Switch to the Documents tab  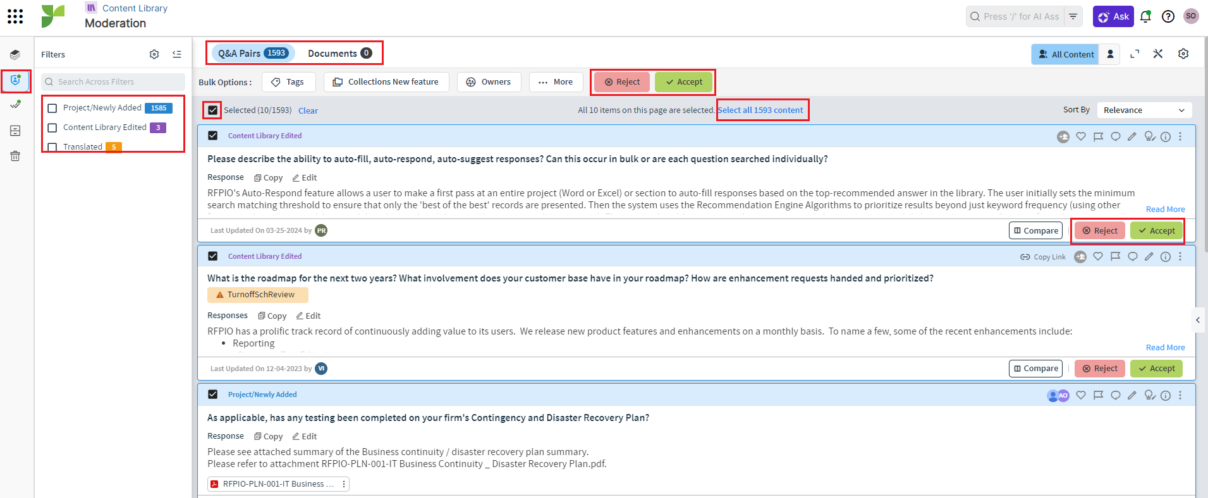click(340, 53)
